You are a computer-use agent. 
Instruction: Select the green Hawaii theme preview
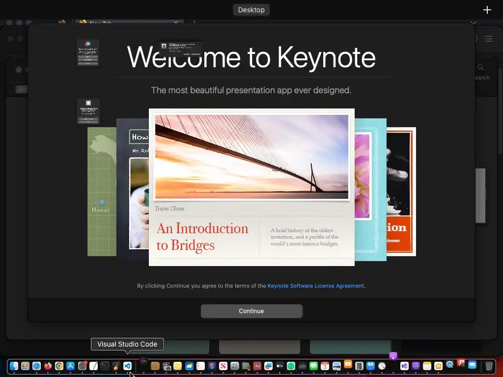pyautogui.click(x=102, y=192)
